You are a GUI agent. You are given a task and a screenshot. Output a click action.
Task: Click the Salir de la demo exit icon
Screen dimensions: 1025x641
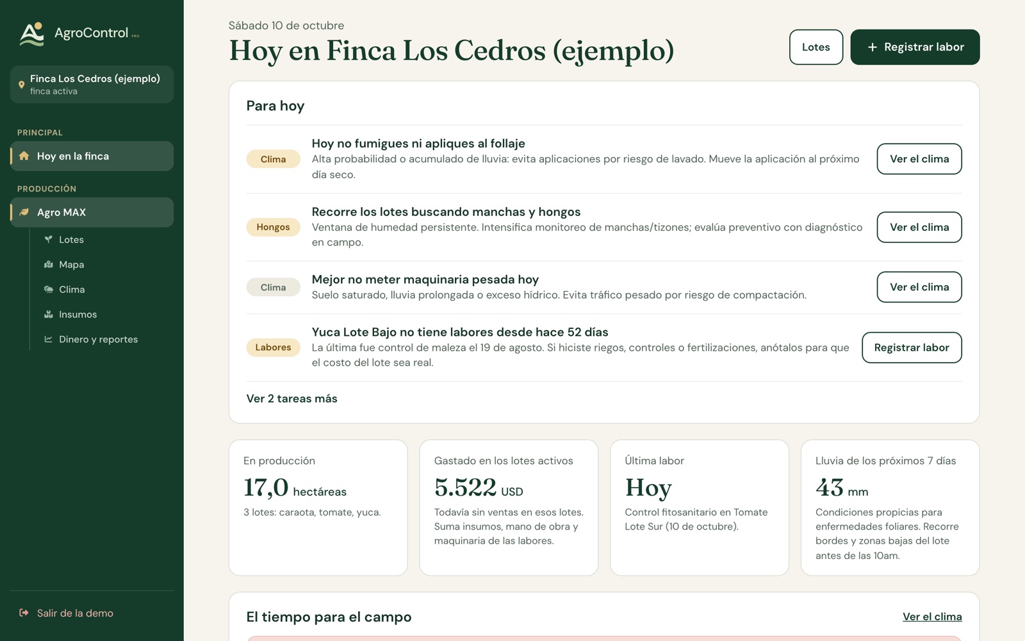(24, 613)
